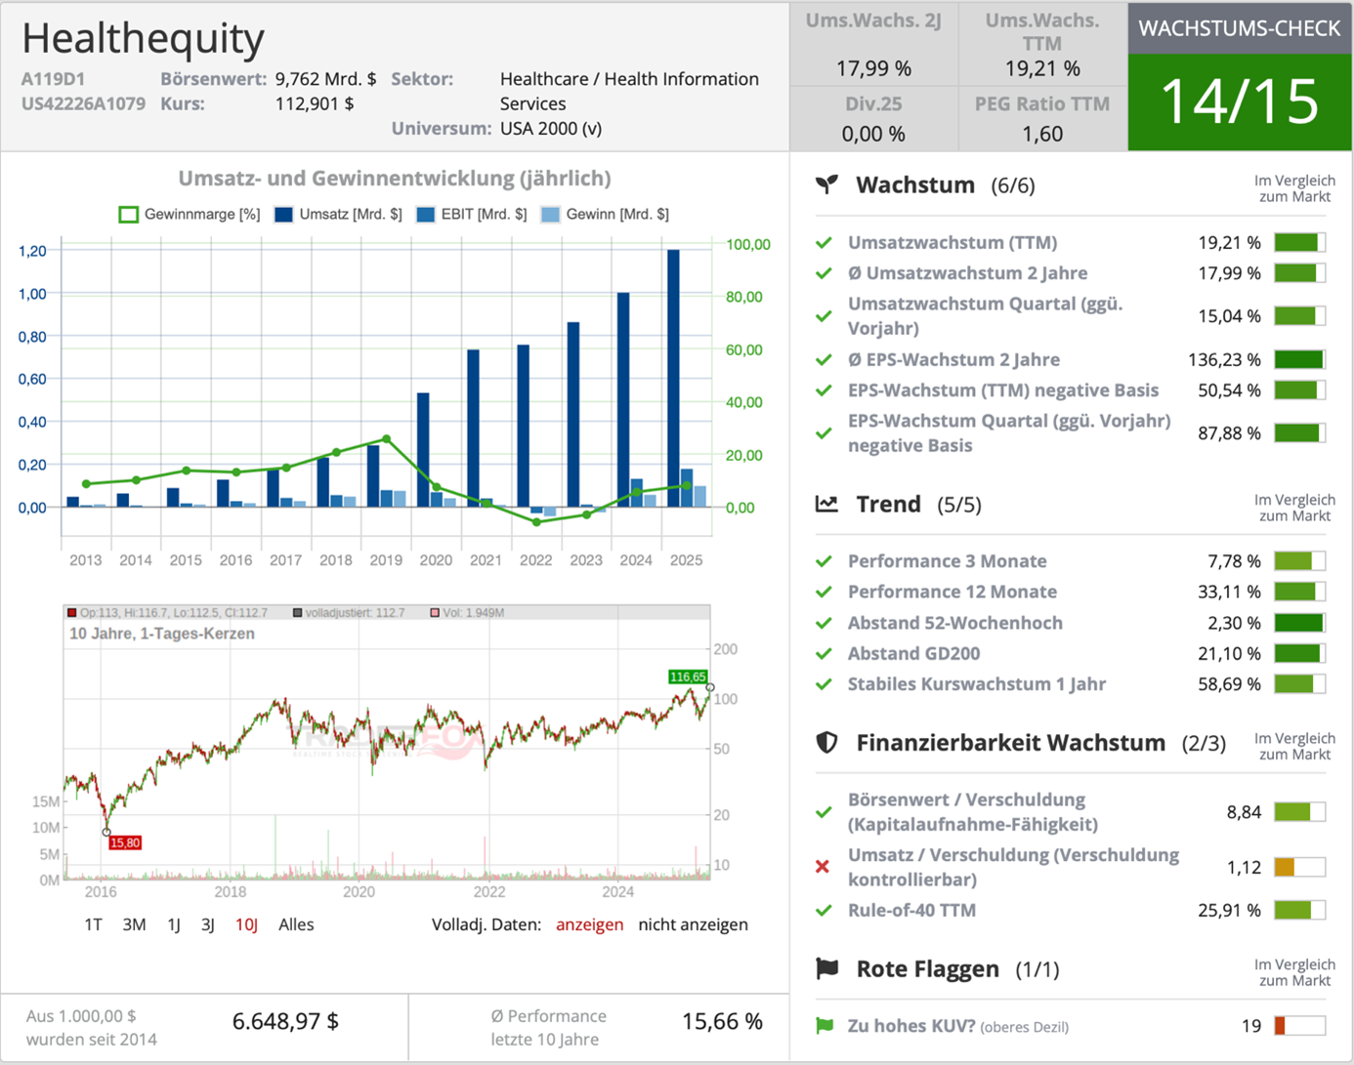Select the 3M chart timeframe
1354x1065 pixels.
point(134,924)
